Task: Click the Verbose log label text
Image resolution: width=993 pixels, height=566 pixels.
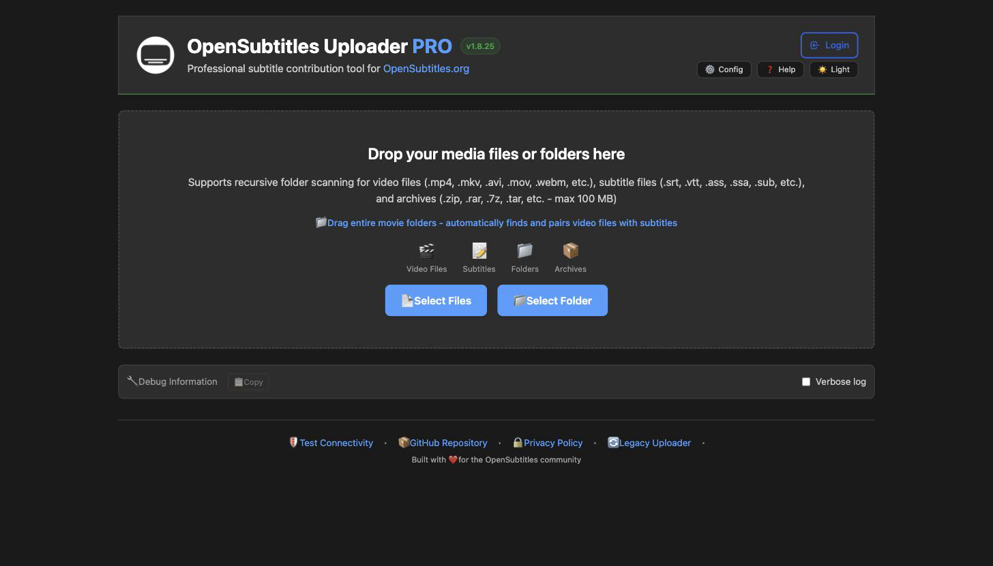Action: click(x=841, y=382)
